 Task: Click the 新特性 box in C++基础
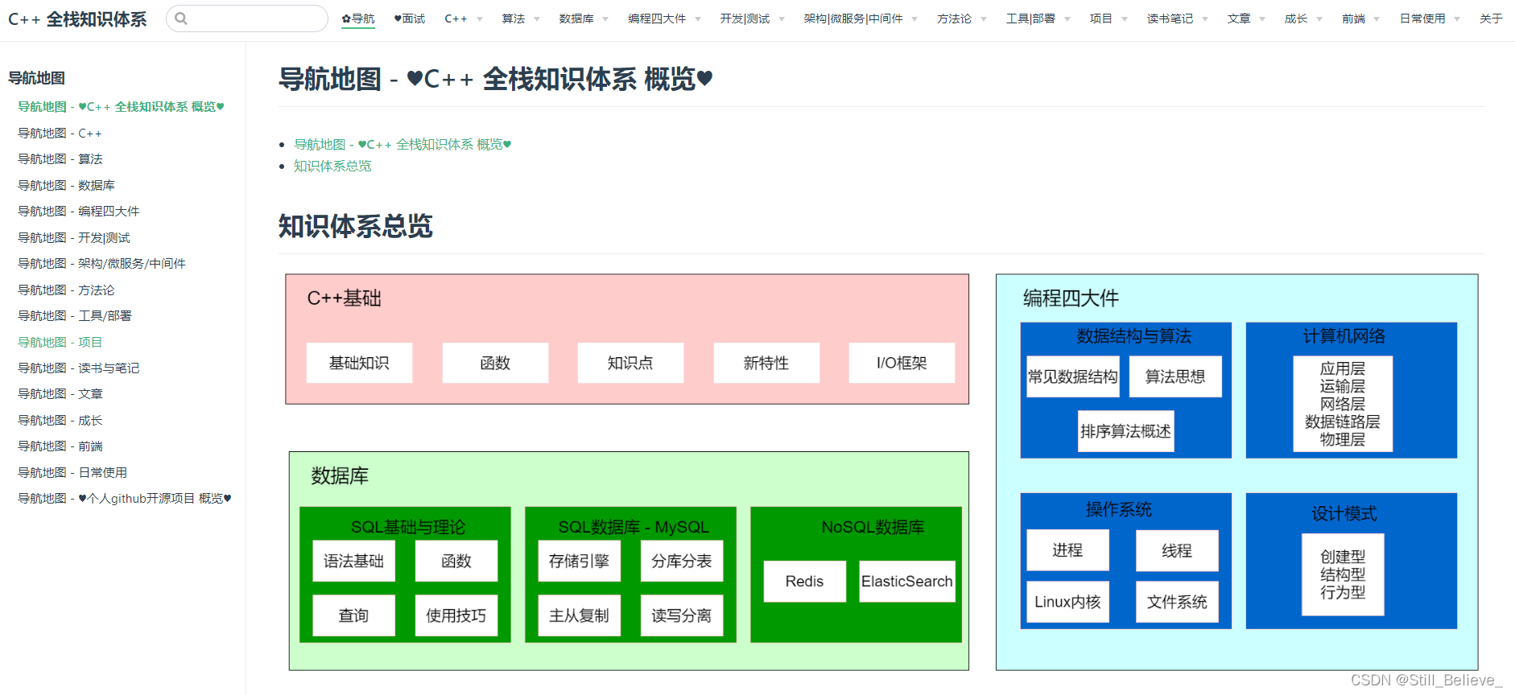pyautogui.click(x=766, y=363)
